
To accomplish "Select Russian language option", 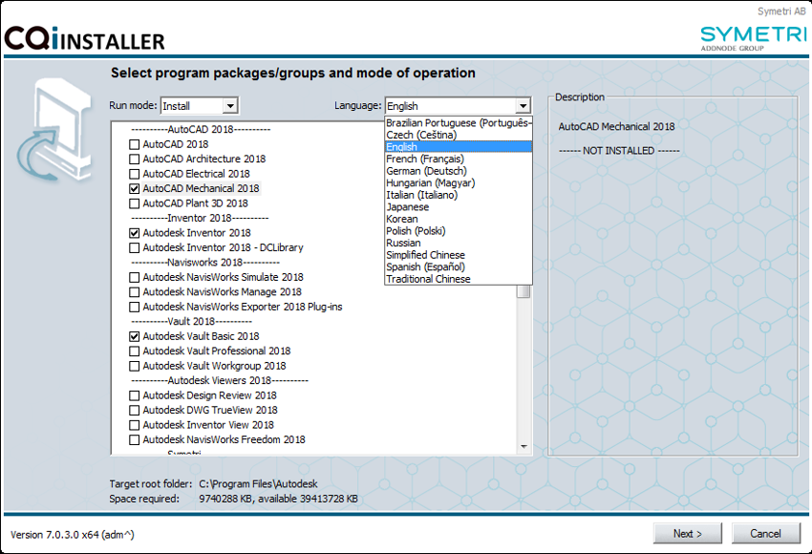I will pyautogui.click(x=459, y=243).
